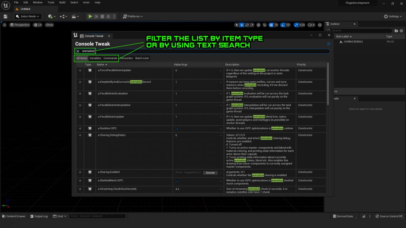
Task: Open the Outliner settings gear icon
Action: click(x=402, y=30)
